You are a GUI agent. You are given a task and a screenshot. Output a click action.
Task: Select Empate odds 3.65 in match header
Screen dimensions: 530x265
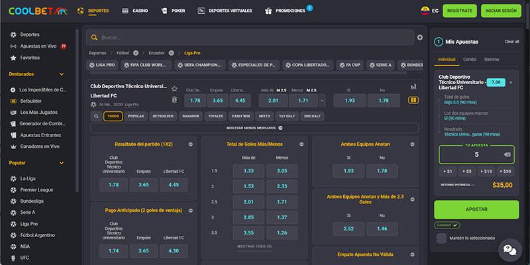(x=218, y=101)
